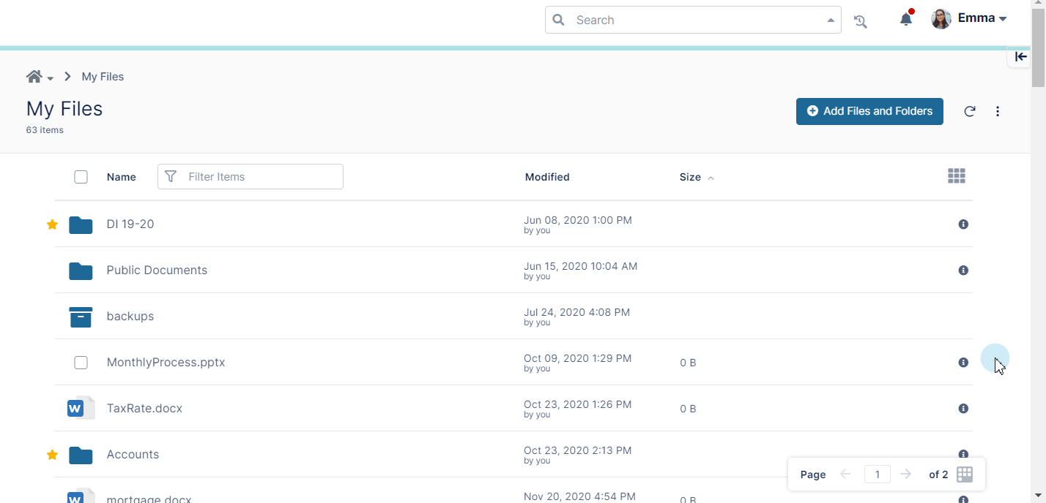Click Add Files and Folders button
The image size is (1046, 503).
869,111
